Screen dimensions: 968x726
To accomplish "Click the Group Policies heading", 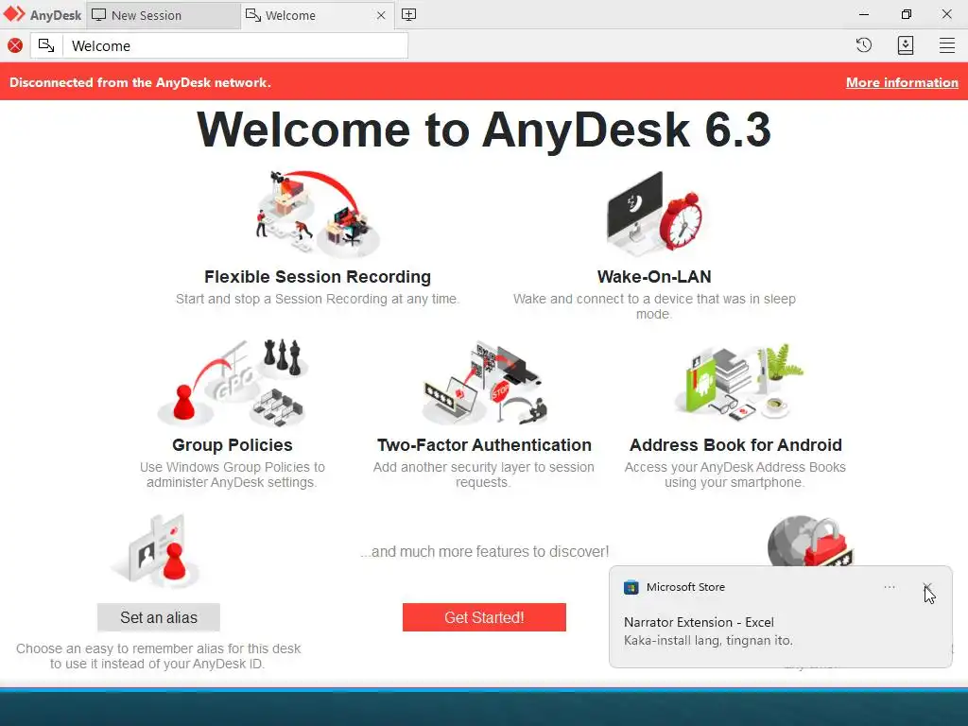I will (233, 445).
